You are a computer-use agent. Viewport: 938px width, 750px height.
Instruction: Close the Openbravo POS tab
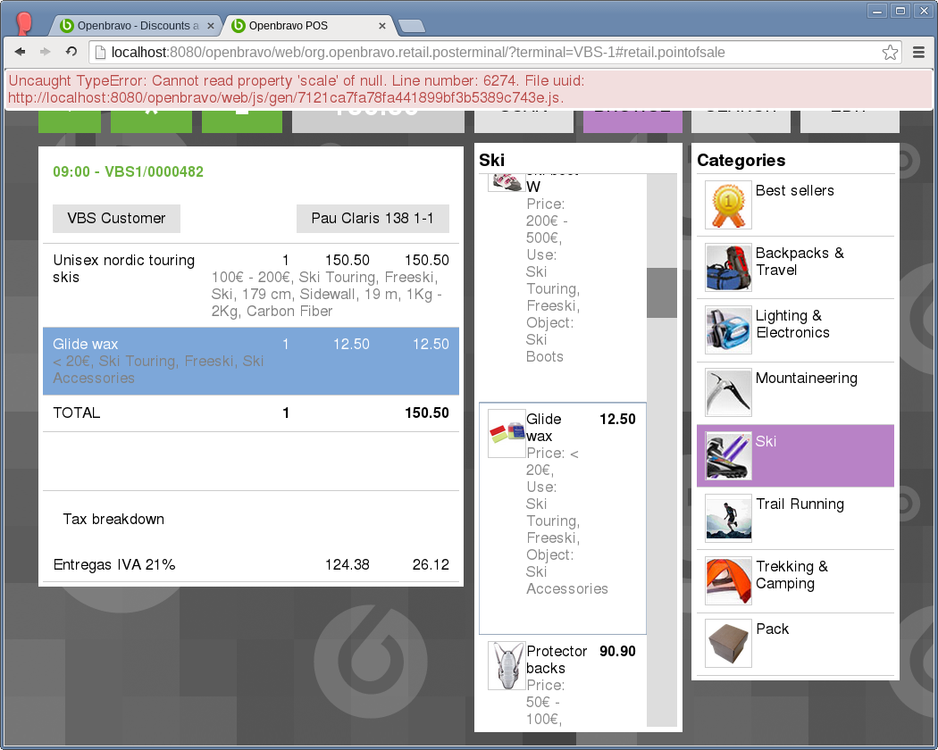(382, 26)
